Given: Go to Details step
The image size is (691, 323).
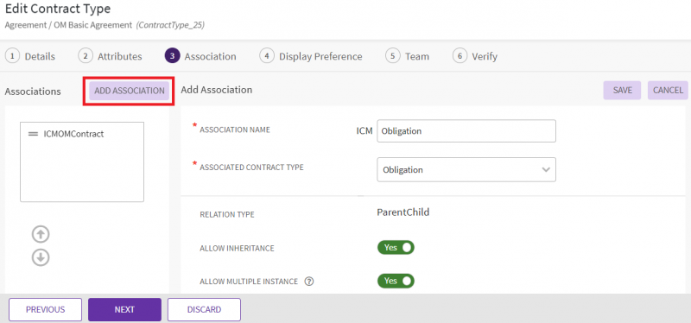Looking at the screenshot, I should [x=30, y=56].
